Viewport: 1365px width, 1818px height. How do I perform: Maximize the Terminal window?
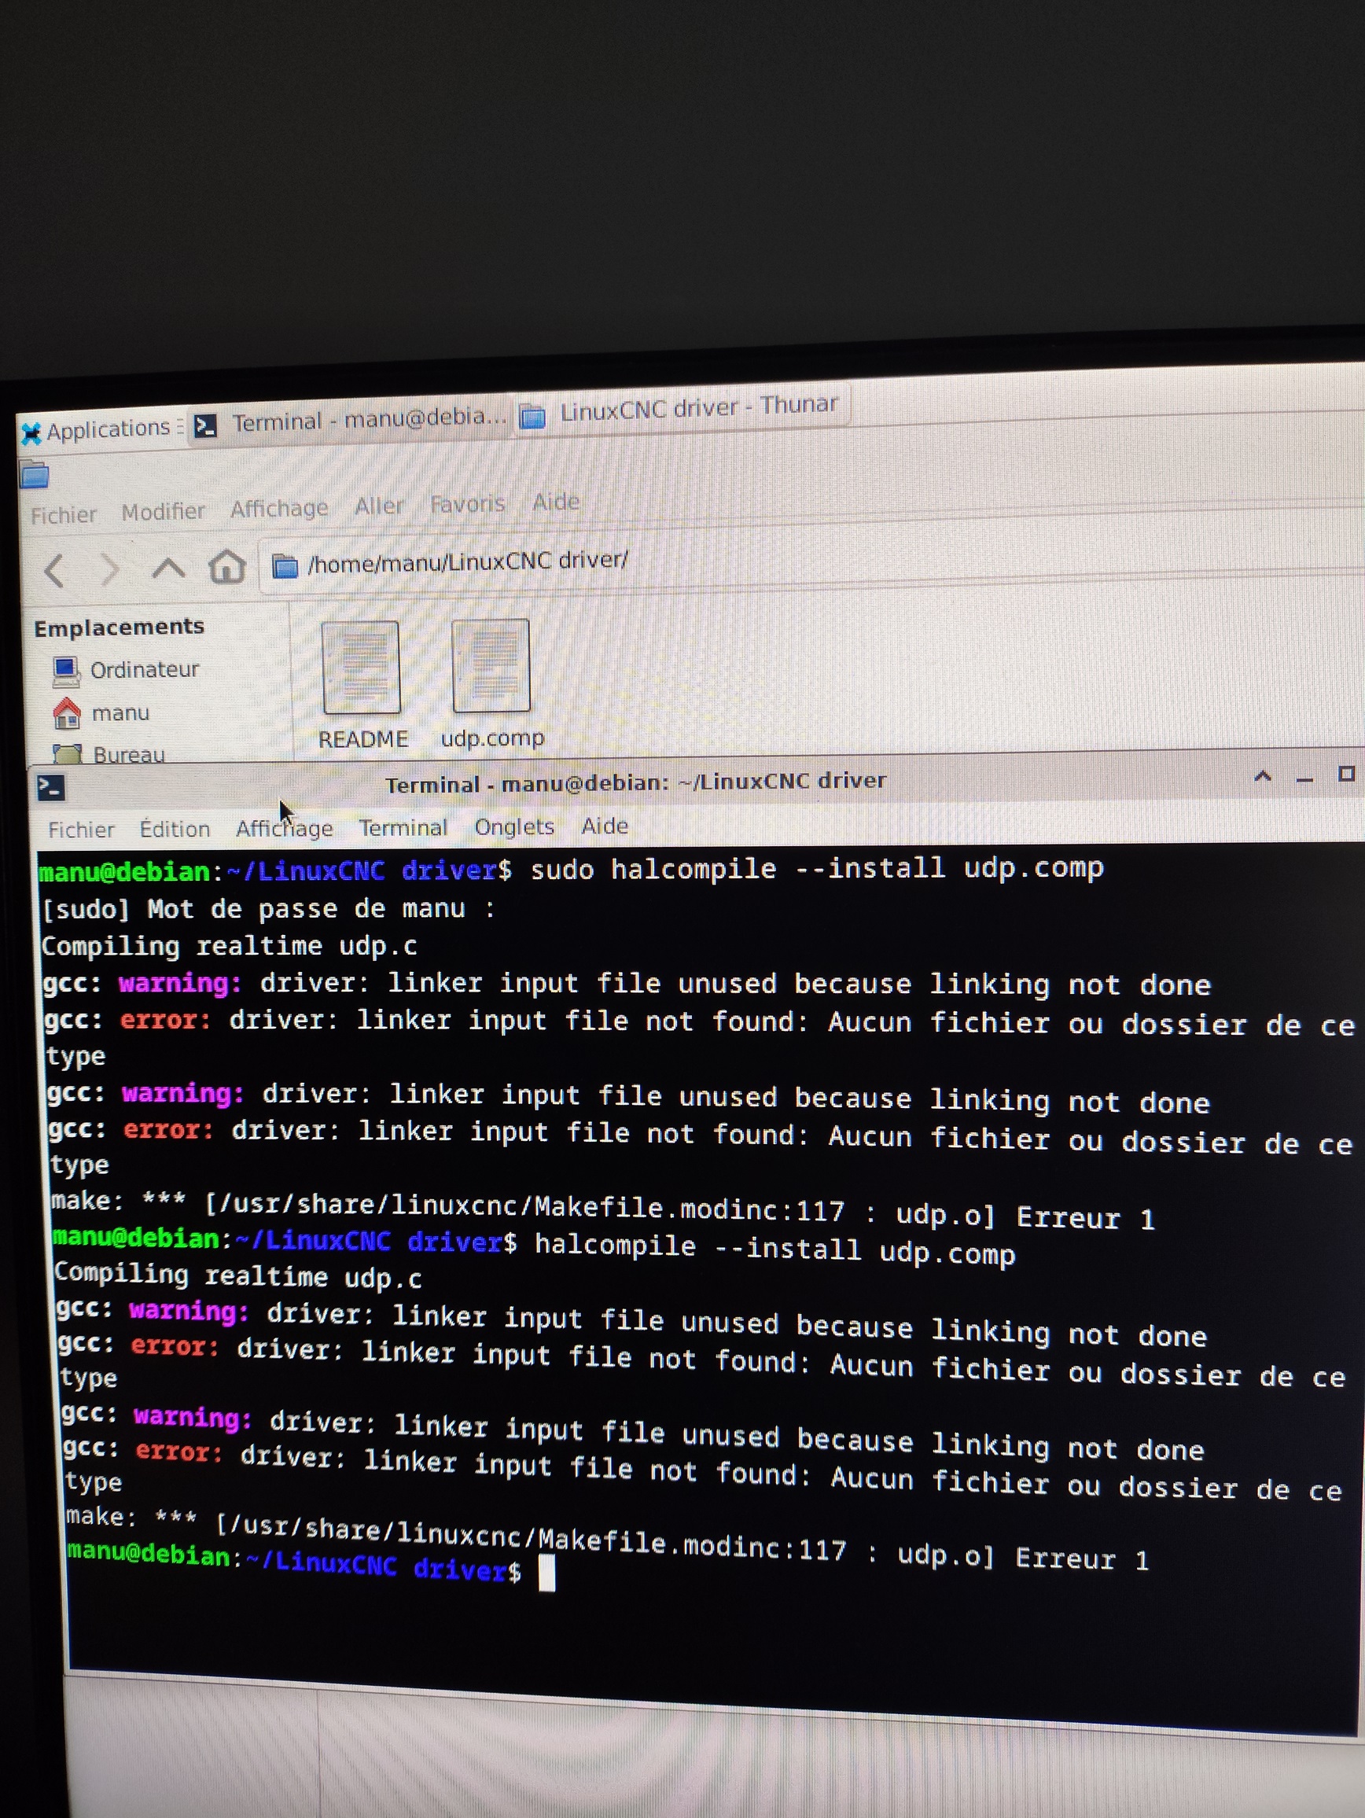[x=1346, y=775]
